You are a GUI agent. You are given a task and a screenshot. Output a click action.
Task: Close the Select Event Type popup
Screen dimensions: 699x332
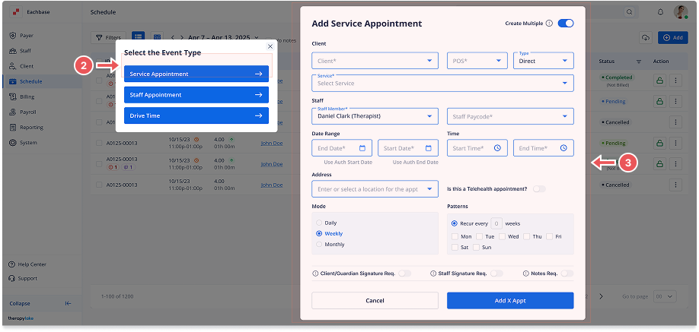pos(270,46)
